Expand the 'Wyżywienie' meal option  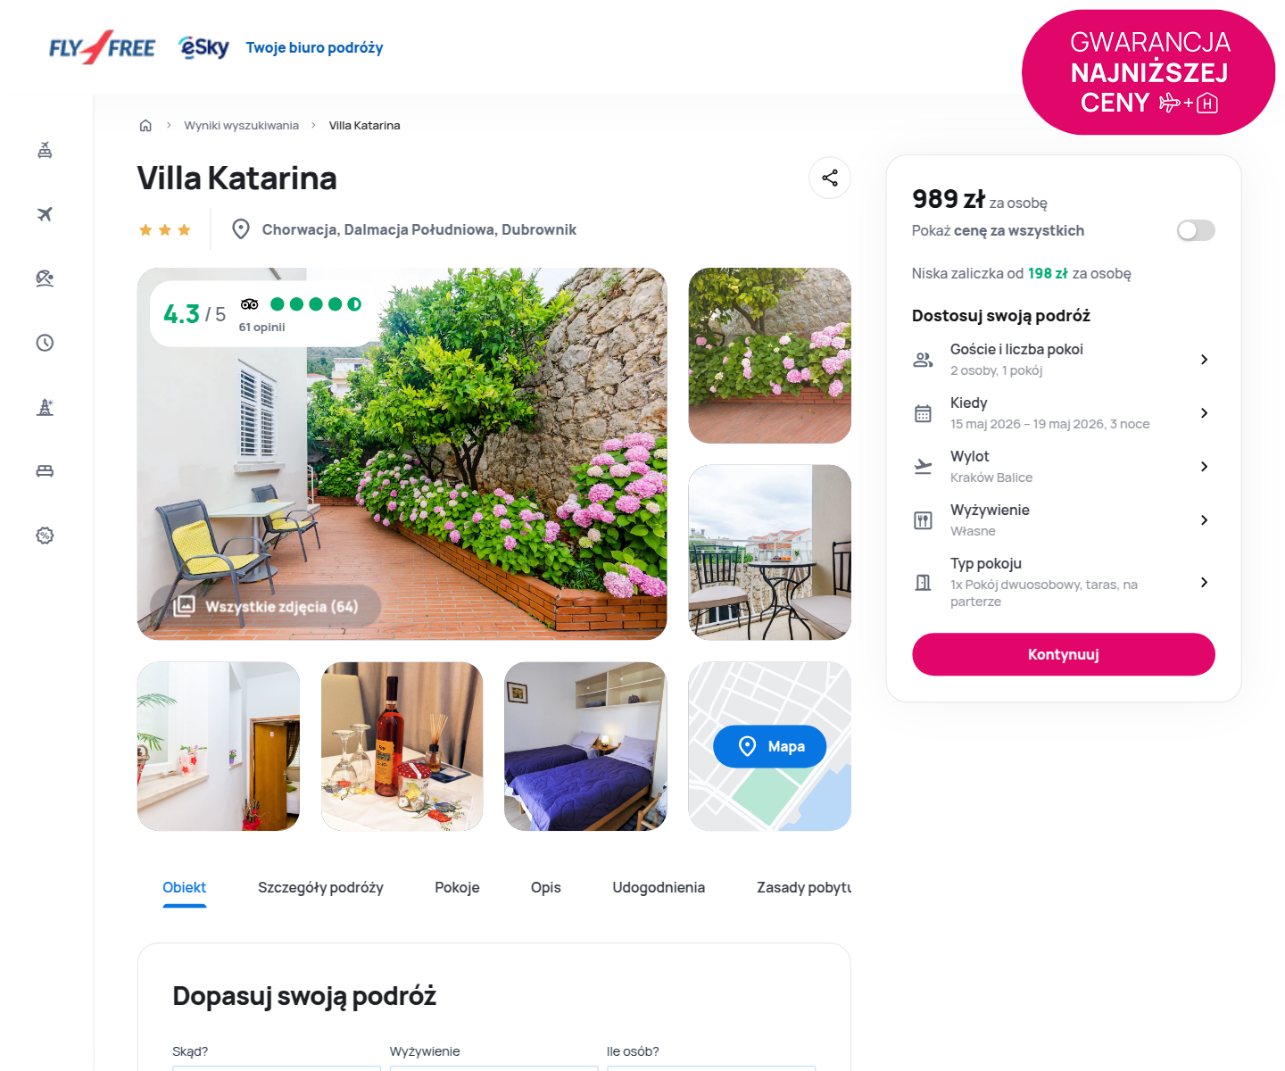tap(1063, 519)
